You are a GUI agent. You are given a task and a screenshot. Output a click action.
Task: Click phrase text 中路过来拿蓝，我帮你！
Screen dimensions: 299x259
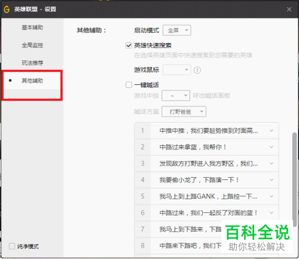193,147
